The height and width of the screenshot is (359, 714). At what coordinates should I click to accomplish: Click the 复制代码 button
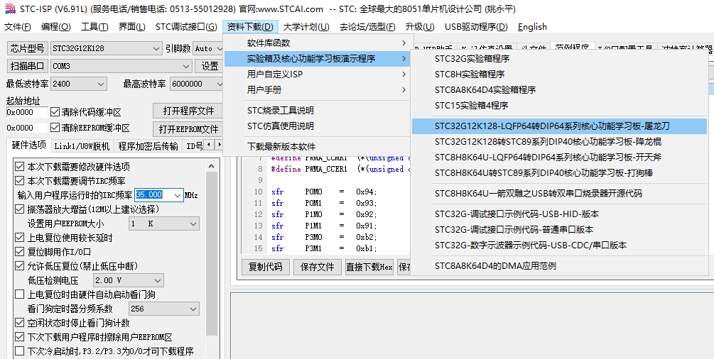[265, 267]
